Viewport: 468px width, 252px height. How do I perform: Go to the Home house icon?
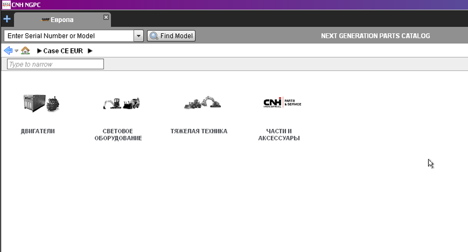coord(25,51)
